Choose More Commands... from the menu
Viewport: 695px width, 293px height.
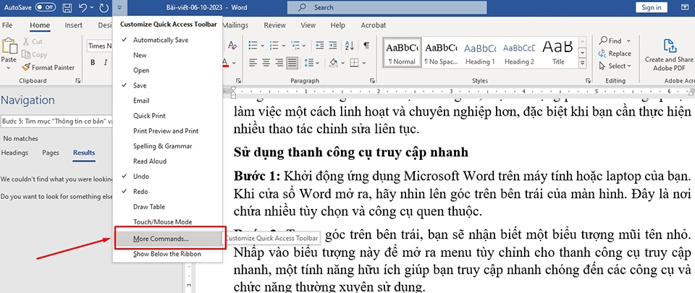(x=169, y=239)
